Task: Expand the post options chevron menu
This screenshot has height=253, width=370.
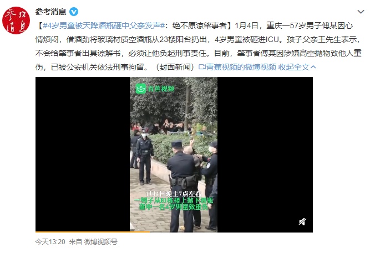Action: click(x=361, y=12)
